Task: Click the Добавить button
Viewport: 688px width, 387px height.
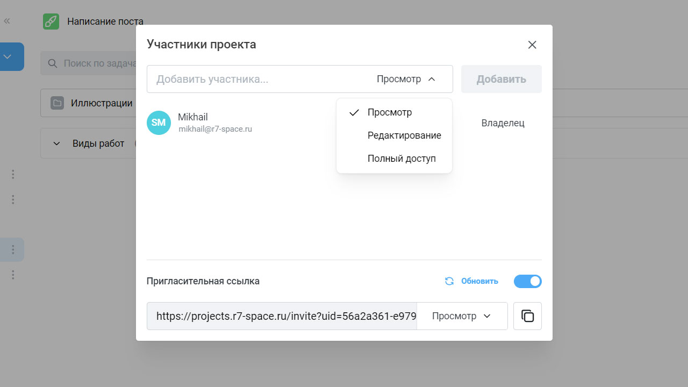Action: 501,79
